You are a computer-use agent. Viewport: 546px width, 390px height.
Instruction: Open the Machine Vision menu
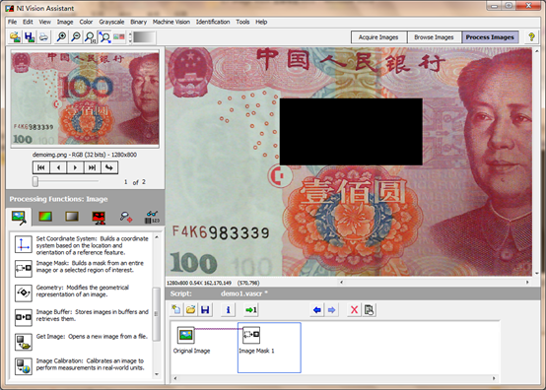pos(171,22)
